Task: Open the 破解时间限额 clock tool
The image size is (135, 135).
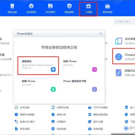Action: [25, 114]
